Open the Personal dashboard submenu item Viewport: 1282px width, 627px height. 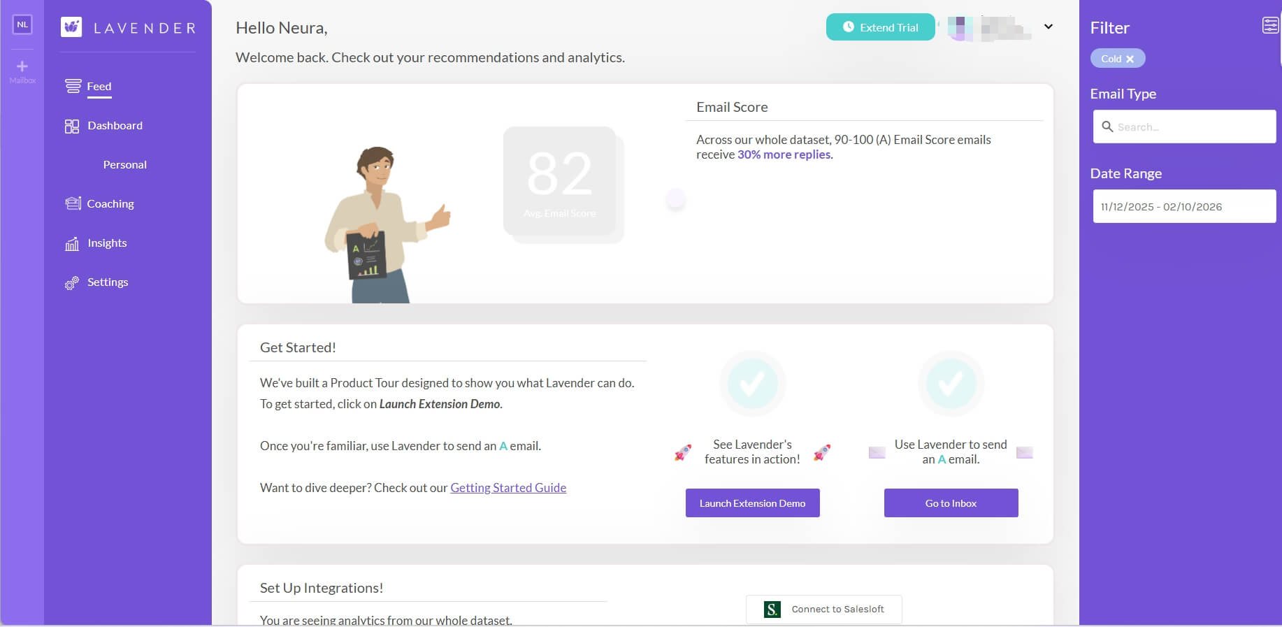(x=124, y=165)
